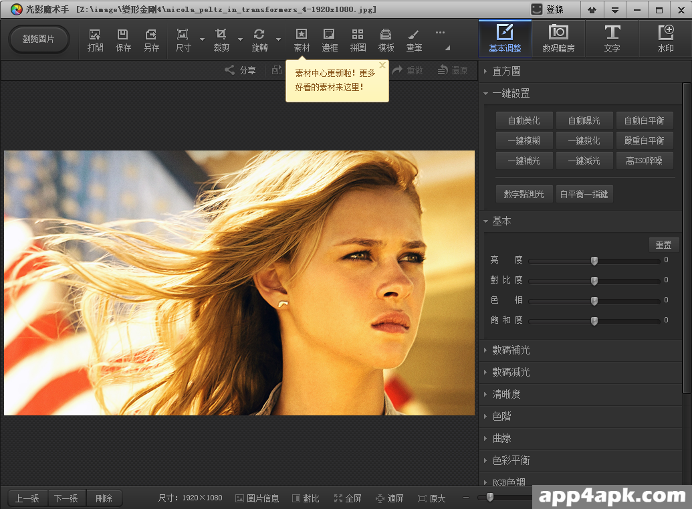Click 數字點測光 button
Image resolution: width=692 pixels, height=509 pixels.
click(524, 194)
